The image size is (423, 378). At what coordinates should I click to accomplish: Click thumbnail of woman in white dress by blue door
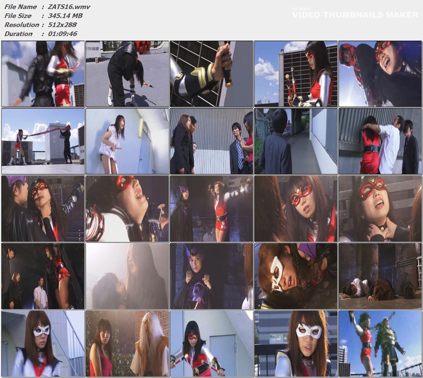pyautogui.click(x=127, y=141)
